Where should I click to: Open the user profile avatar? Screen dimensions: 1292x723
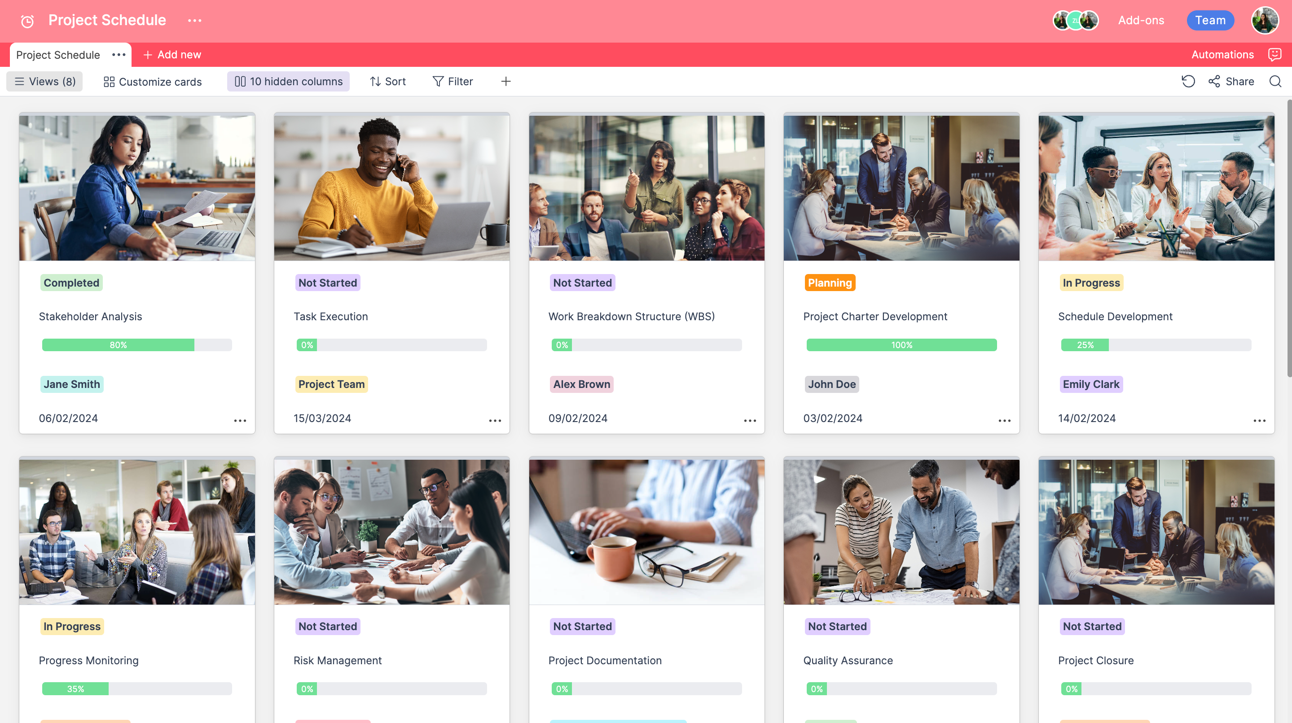pos(1265,21)
